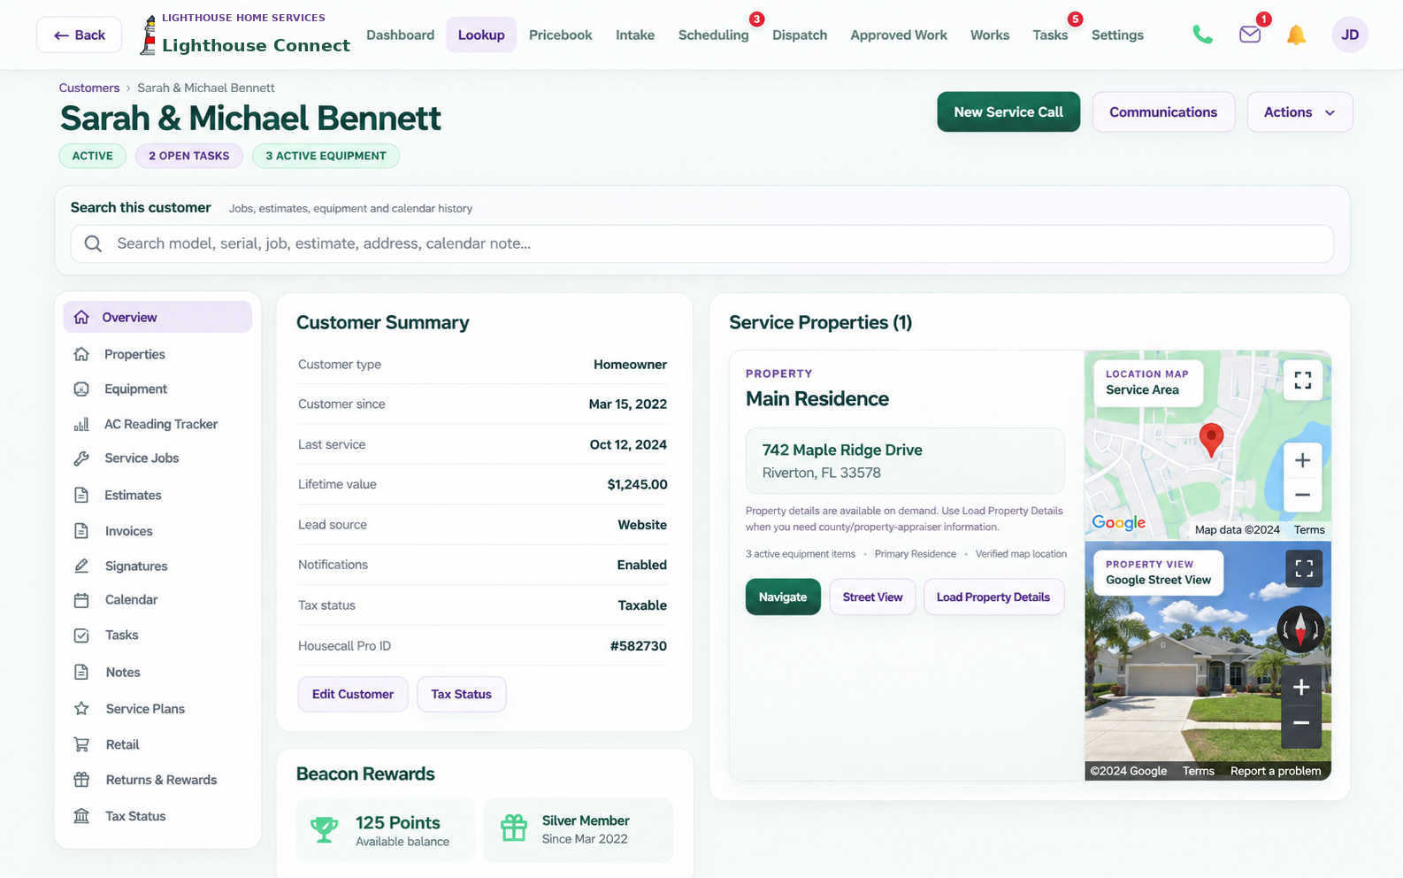Select the Lookup nav tab
Image resolution: width=1403 pixels, height=878 pixels.
481,35
